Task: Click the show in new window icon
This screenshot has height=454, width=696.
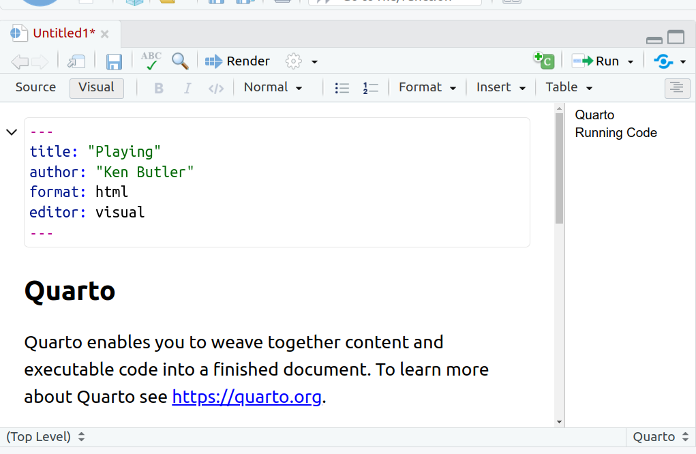Action: click(x=76, y=61)
